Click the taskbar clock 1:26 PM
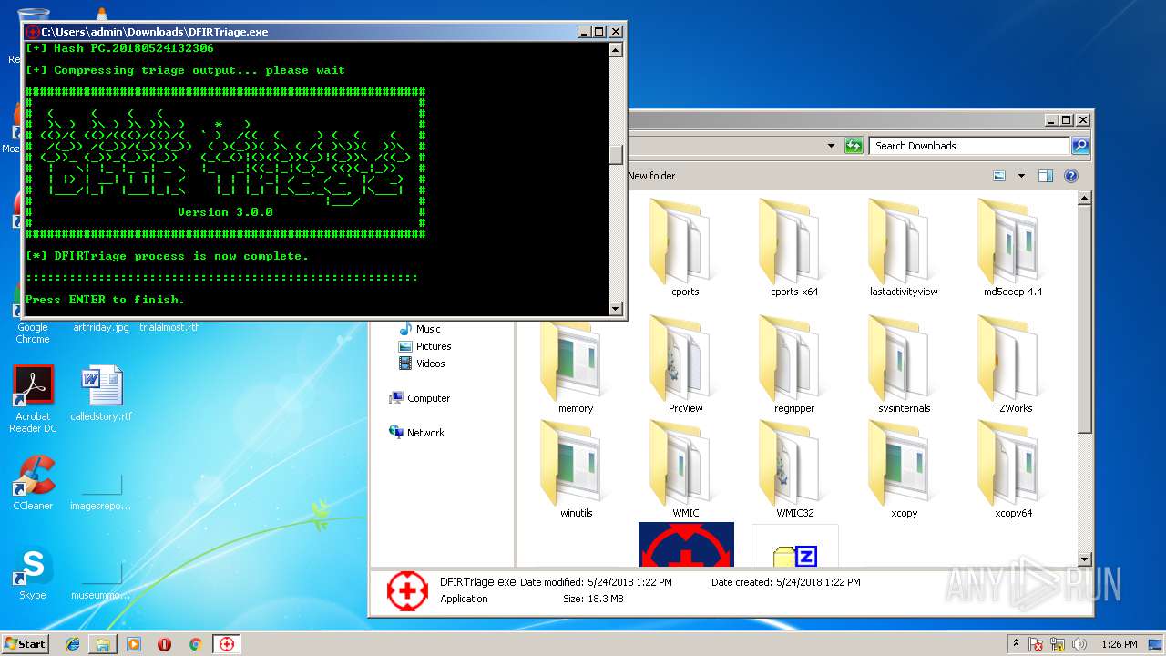 (1119, 644)
